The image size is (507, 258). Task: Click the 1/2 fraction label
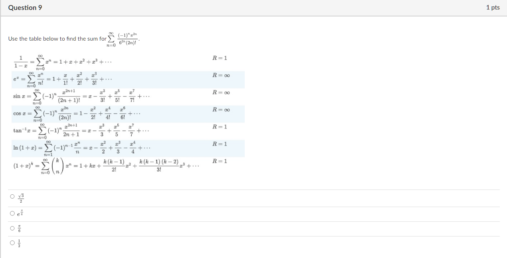[20, 242]
